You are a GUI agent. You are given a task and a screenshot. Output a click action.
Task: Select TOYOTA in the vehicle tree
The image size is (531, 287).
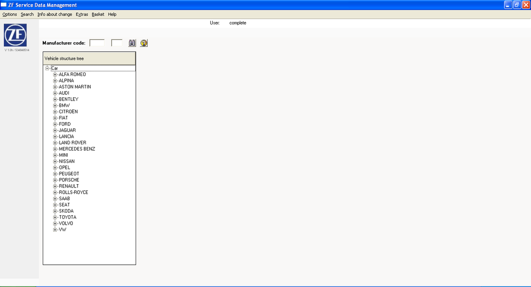pyautogui.click(x=68, y=217)
